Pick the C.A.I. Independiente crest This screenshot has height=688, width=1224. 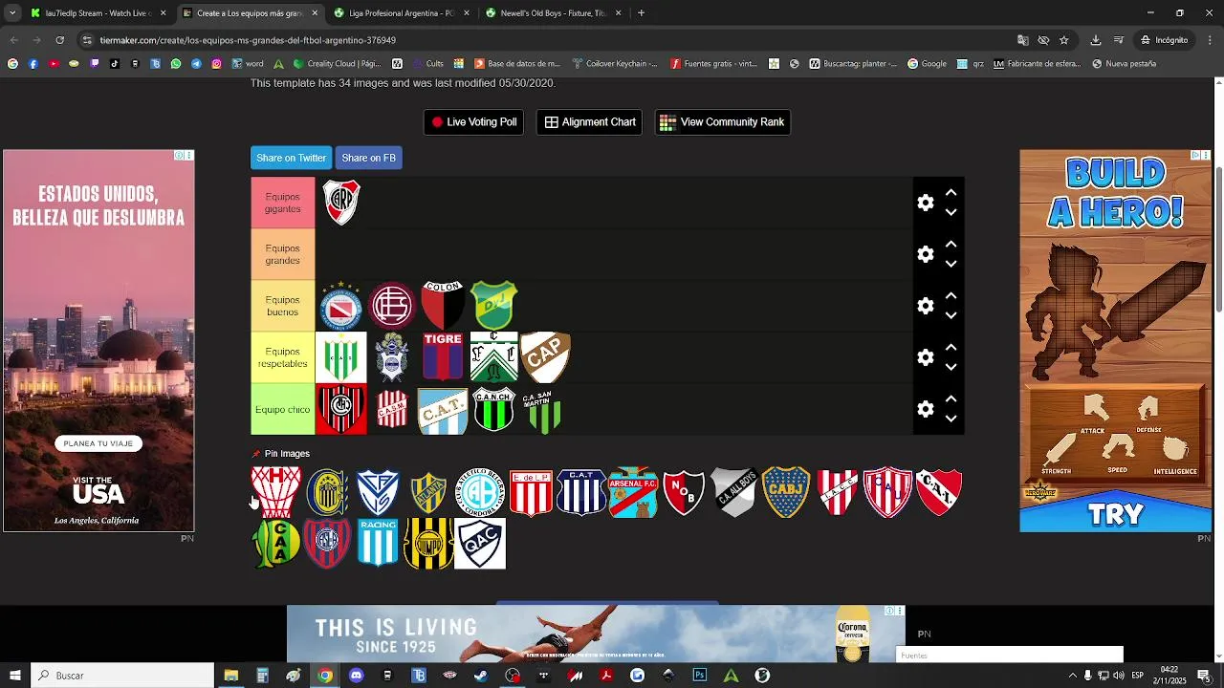tap(939, 492)
